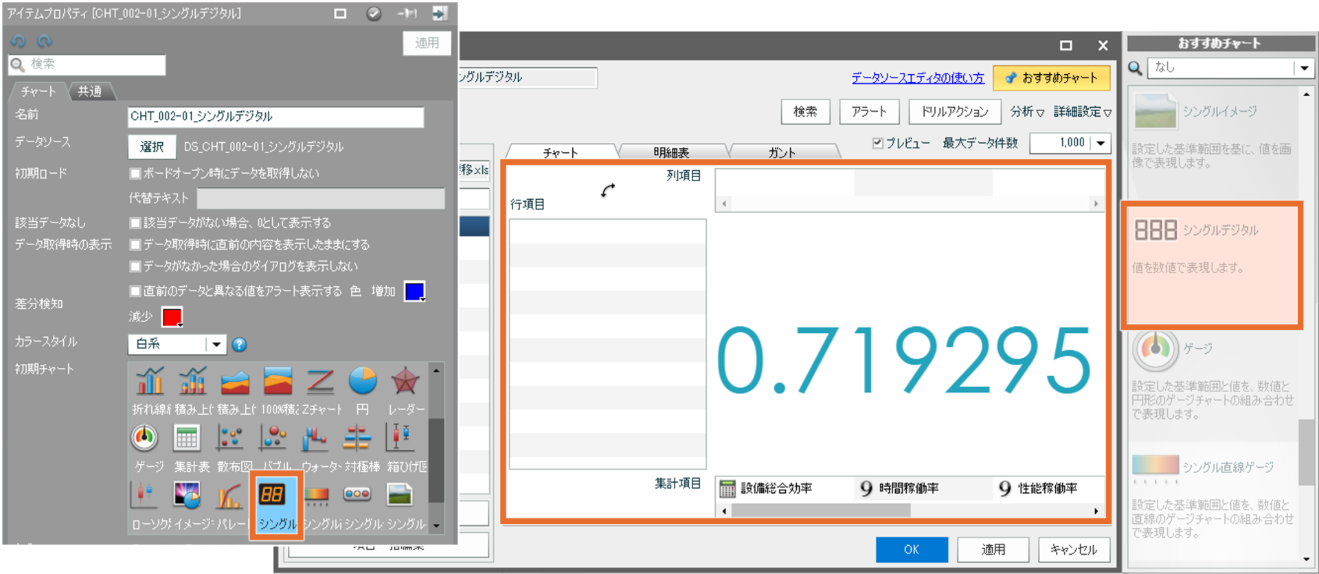Click the アラート button
This screenshot has height=574, width=1319.
869,111
